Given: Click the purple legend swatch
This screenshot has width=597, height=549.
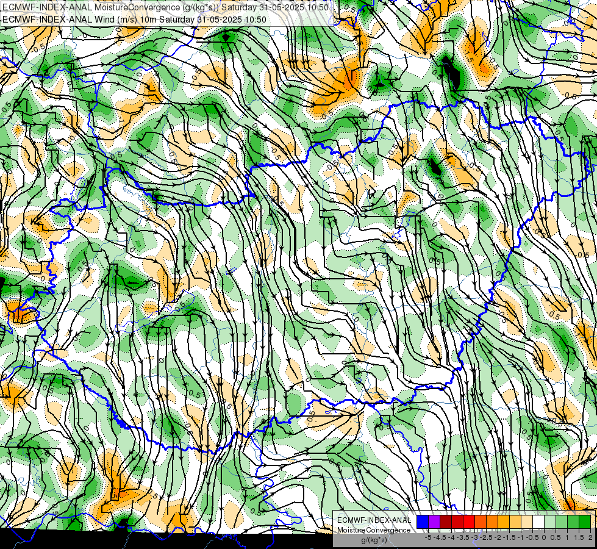Looking at the screenshot, I should pos(434,522).
